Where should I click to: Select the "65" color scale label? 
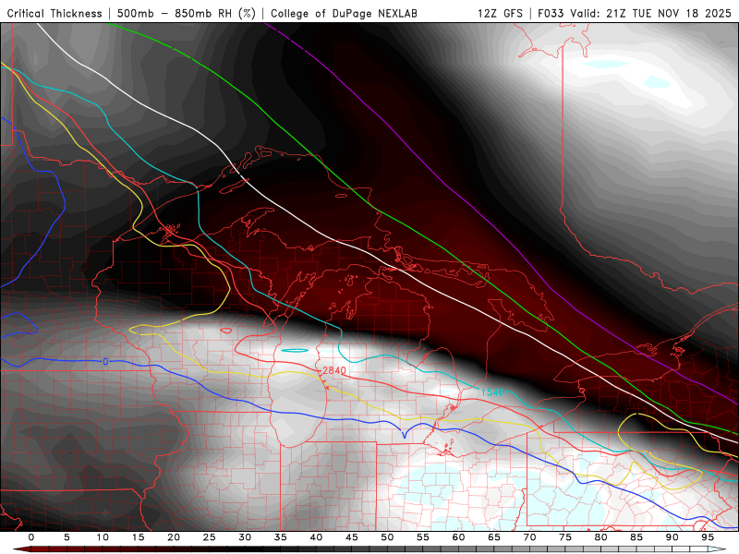[x=494, y=537]
